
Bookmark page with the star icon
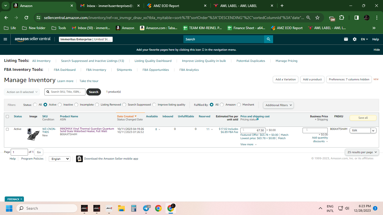click(x=317, y=18)
